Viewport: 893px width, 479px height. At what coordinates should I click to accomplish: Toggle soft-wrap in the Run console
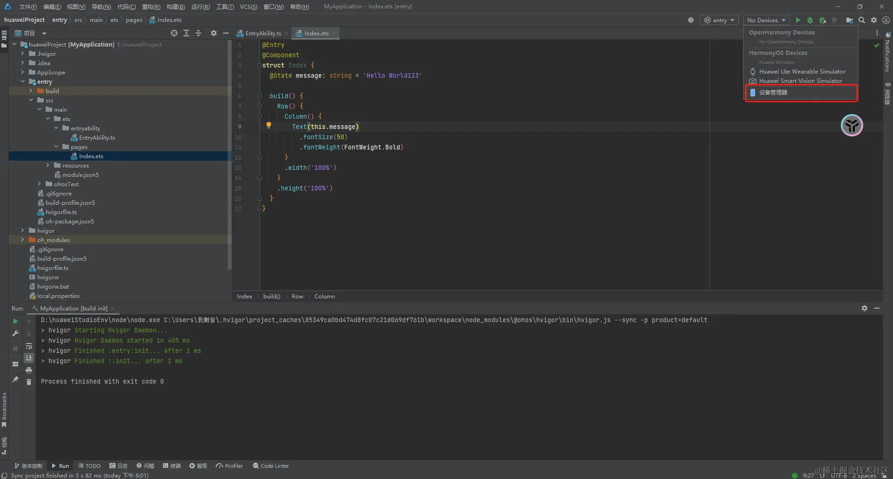pos(29,346)
